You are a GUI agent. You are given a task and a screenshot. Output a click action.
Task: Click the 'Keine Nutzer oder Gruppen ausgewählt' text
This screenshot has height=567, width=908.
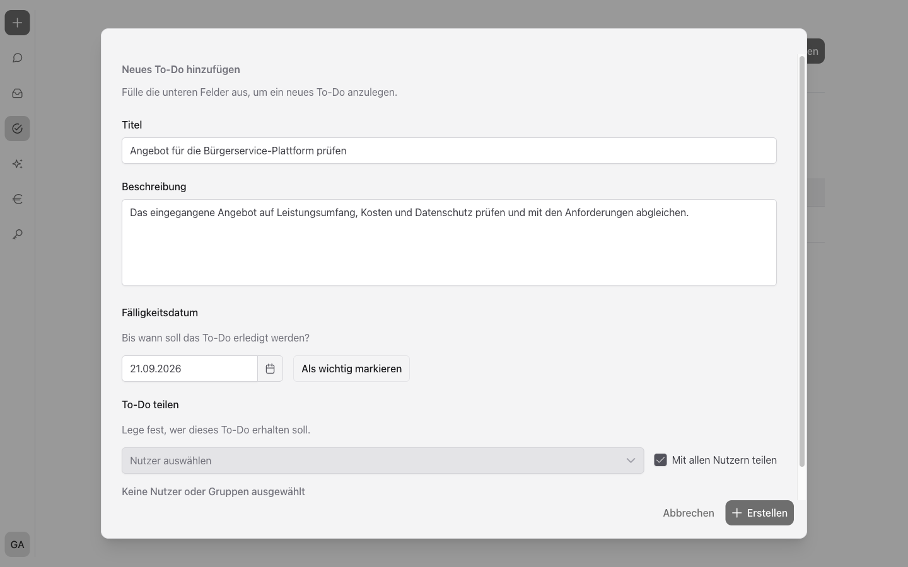213,491
